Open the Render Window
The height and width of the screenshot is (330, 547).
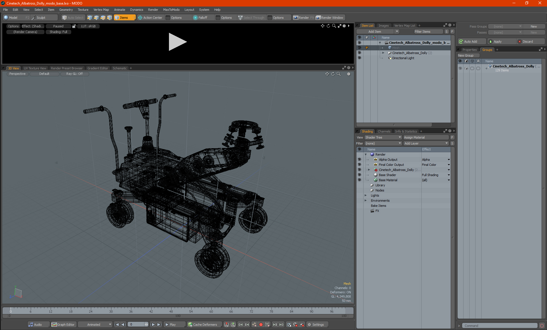coord(330,18)
